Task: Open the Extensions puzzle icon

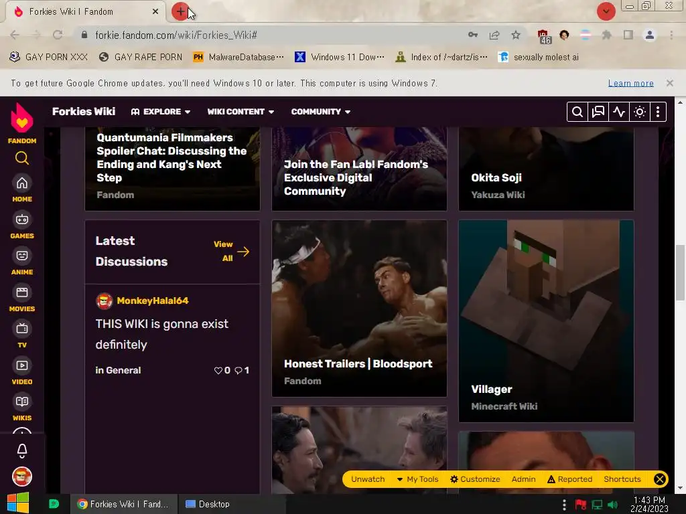Action: pyautogui.click(x=607, y=35)
